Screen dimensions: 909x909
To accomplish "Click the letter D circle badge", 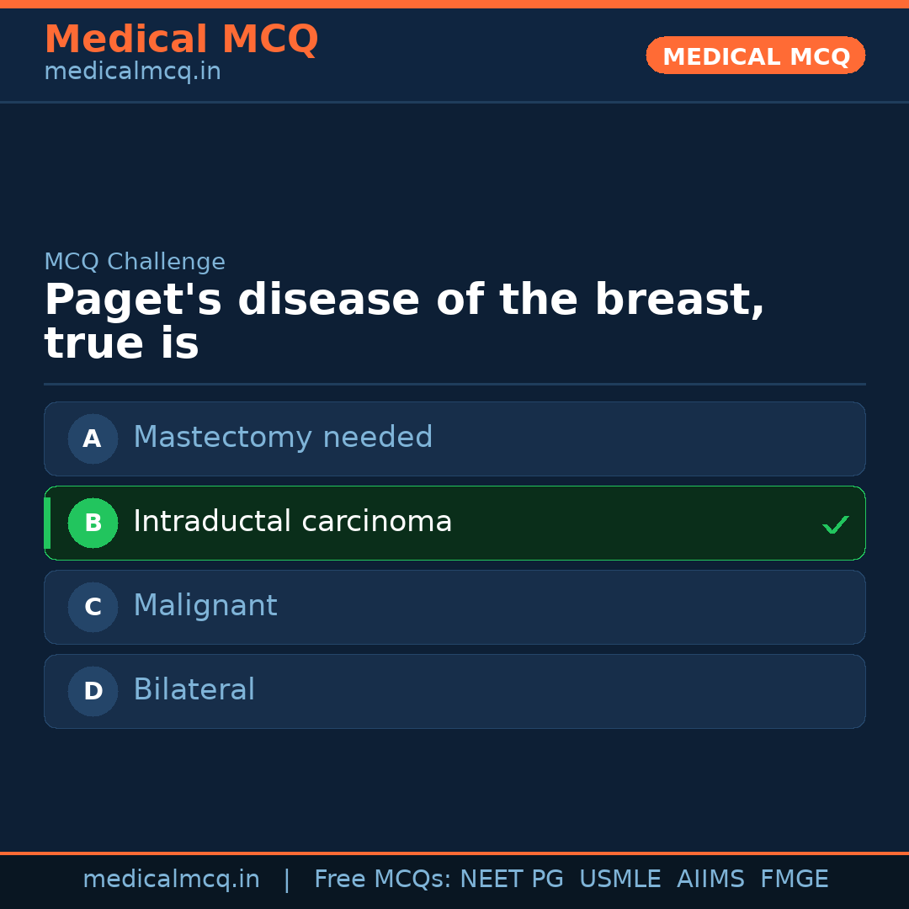I will pyautogui.click(x=93, y=691).
